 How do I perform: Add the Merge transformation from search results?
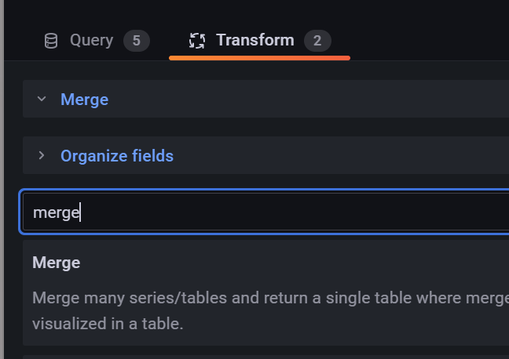[x=265, y=293]
